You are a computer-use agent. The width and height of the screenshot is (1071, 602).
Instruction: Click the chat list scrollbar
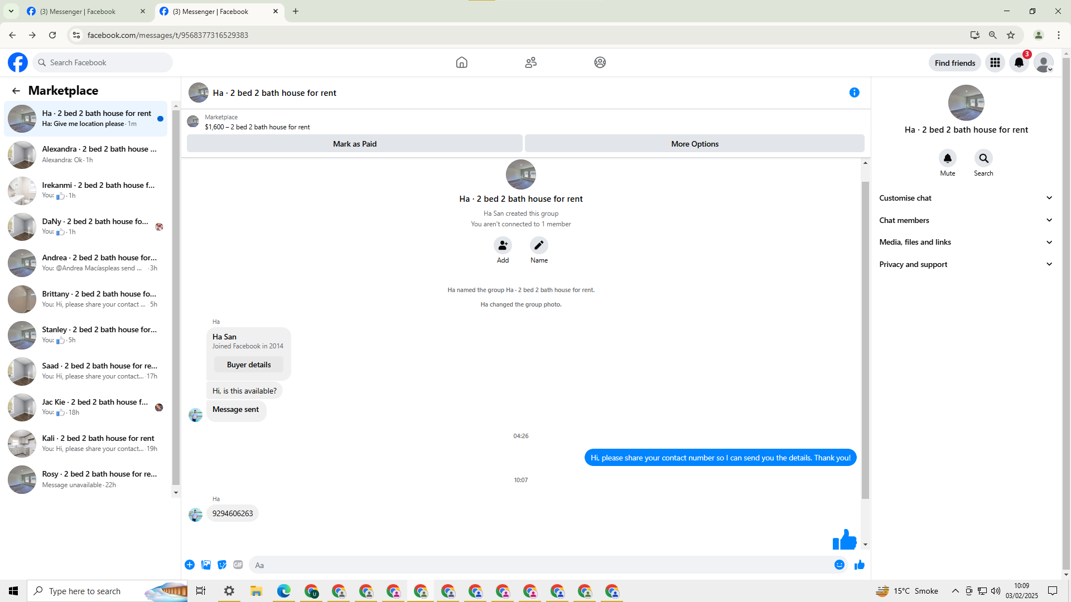tap(176, 298)
